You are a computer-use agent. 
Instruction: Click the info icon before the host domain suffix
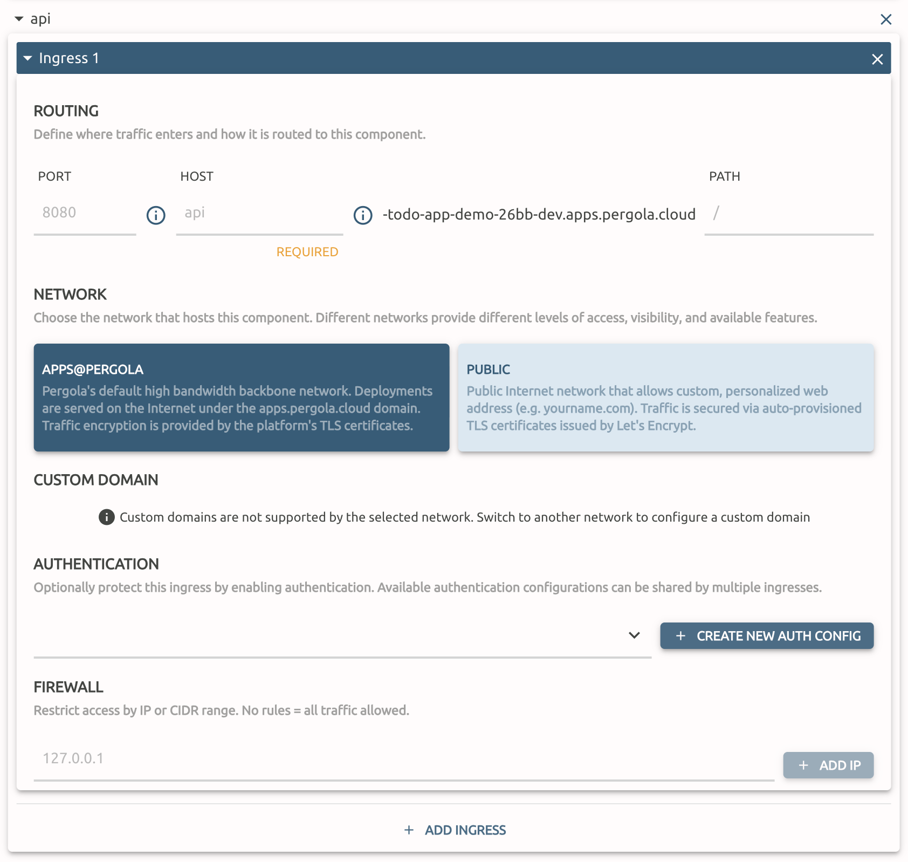(363, 215)
